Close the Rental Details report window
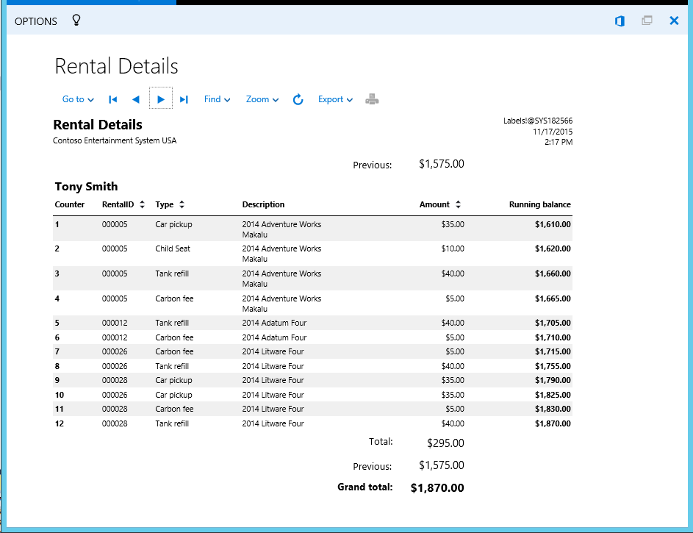The width and height of the screenshot is (693, 533). click(674, 21)
